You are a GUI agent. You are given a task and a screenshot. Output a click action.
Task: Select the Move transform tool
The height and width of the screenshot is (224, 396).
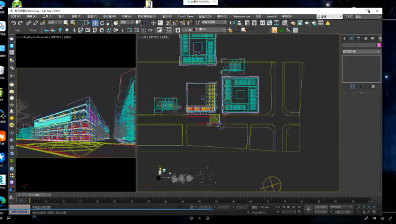(95, 23)
